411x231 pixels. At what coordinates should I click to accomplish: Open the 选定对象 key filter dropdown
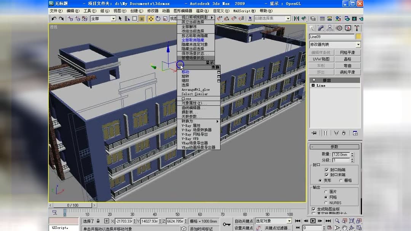pos(273,221)
